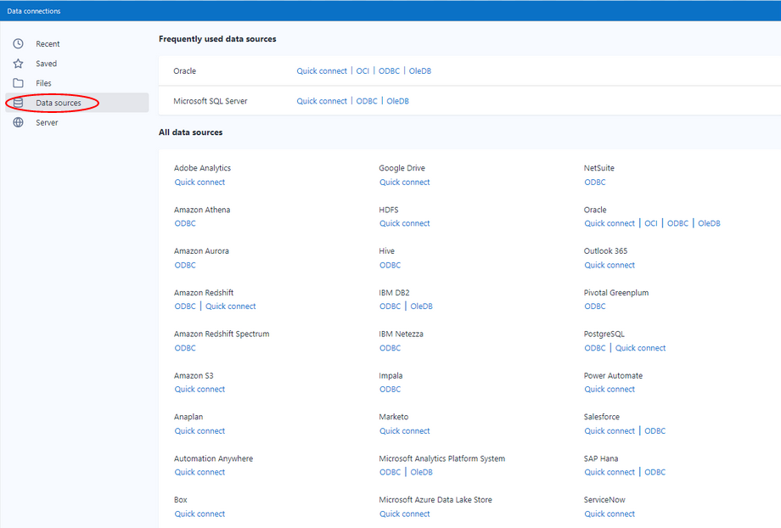Select ODBC under Amazon Aurora
The height and width of the screenshot is (528, 781).
click(x=185, y=265)
